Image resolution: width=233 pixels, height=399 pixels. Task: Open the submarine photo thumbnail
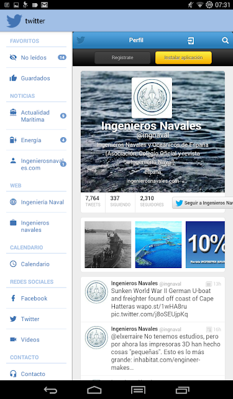[107, 244]
